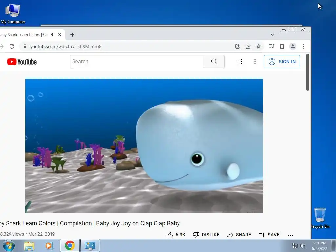The image size is (336, 252).
Task: Open the YouTube apps grid
Action: point(239,62)
